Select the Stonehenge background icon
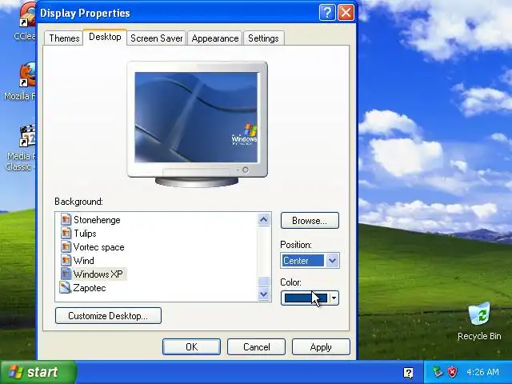 click(x=66, y=219)
